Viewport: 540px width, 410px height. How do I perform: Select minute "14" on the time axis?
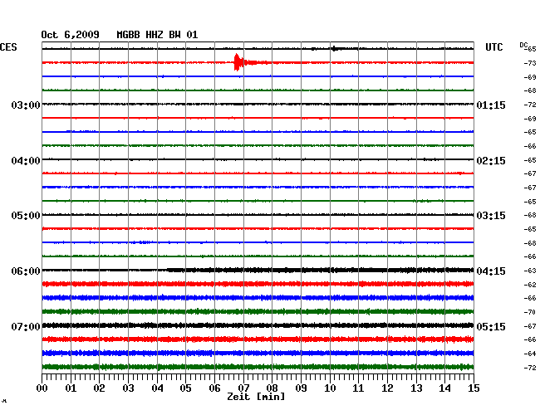[445, 388]
